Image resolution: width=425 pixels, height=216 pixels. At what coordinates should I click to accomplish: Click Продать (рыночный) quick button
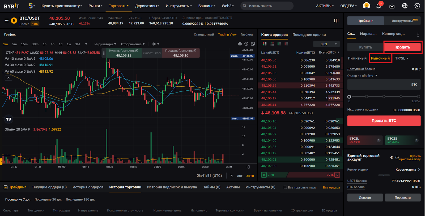tap(181, 53)
